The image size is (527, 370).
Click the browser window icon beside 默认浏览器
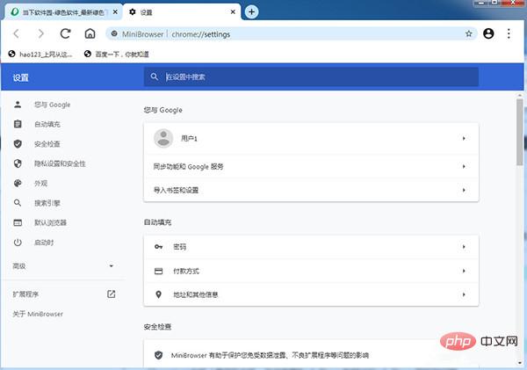pos(18,222)
